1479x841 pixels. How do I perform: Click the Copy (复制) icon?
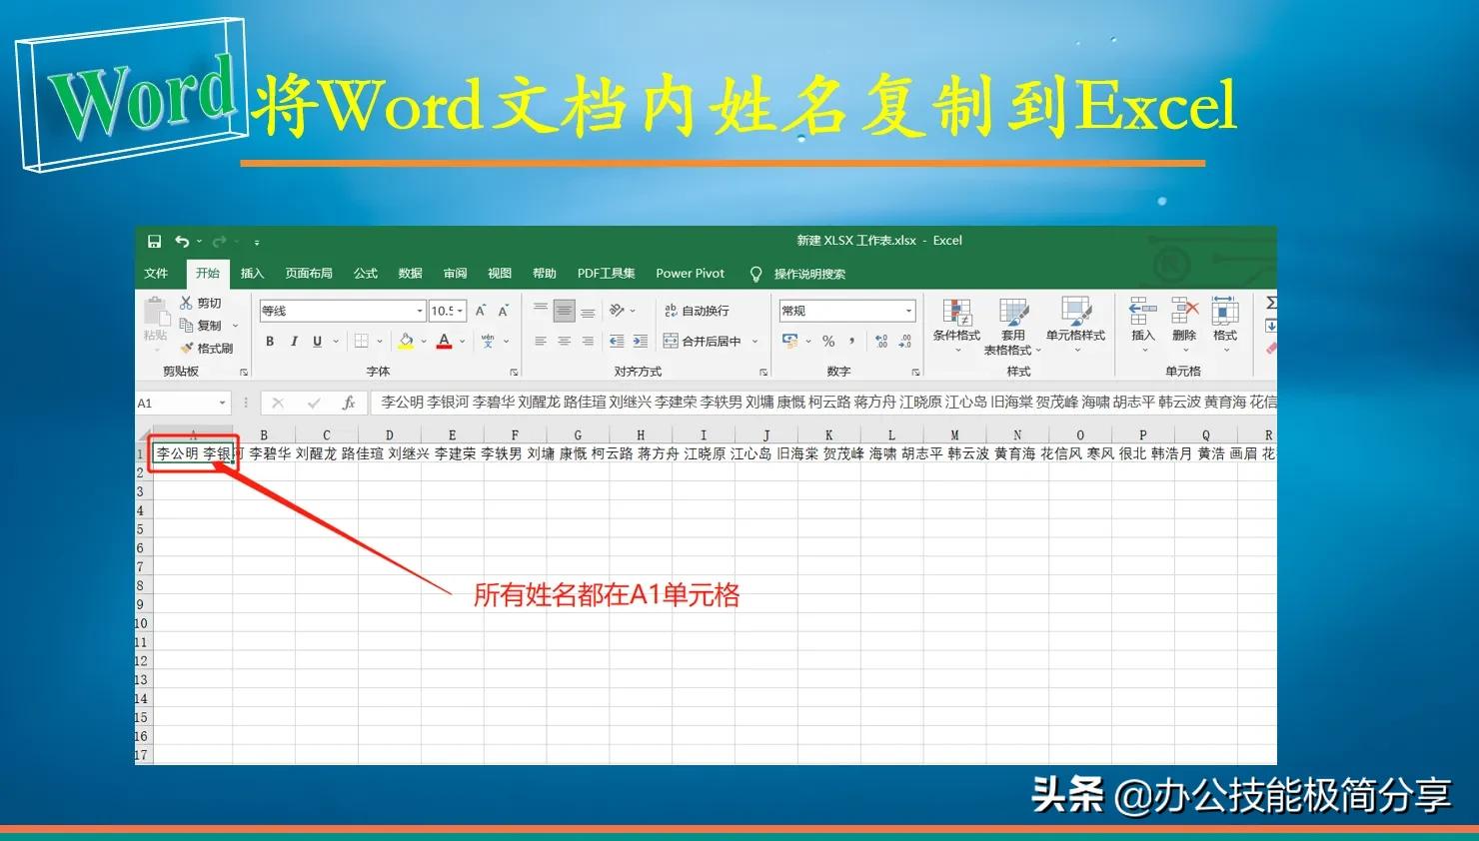186,325
